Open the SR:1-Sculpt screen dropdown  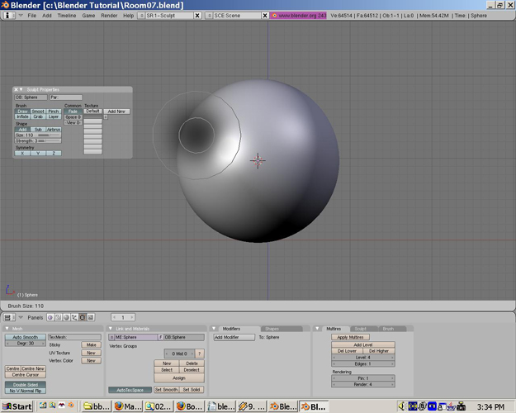click(141, 16)
